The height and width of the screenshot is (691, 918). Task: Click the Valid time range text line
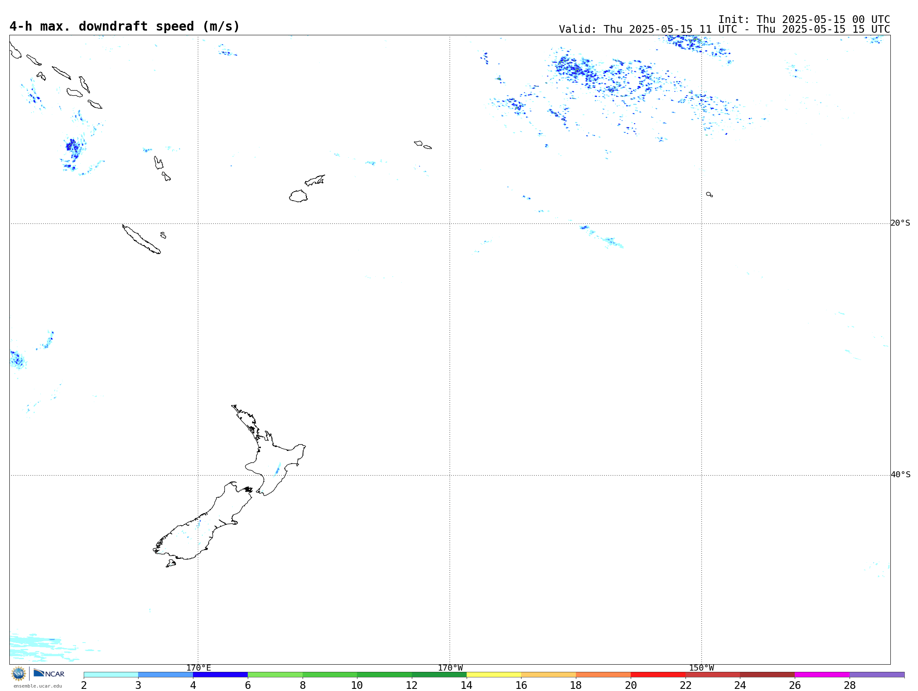[x=724, y=29]
